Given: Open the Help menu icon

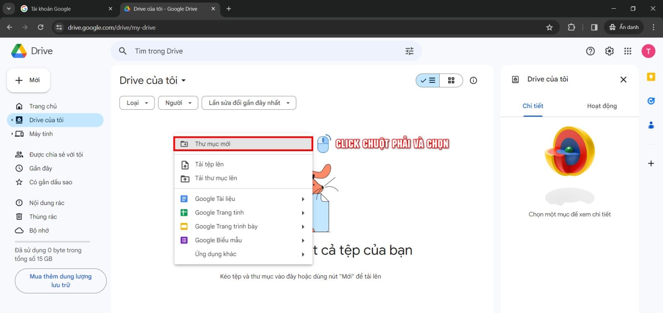Looking at the screenshot, I should click(590, 51).
